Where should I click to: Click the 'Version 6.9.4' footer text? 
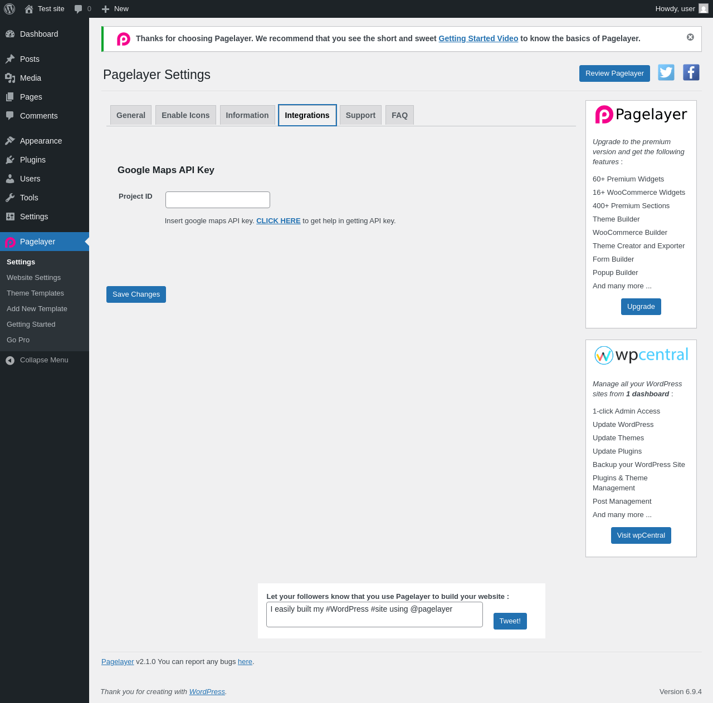click(x=681, y=692)
